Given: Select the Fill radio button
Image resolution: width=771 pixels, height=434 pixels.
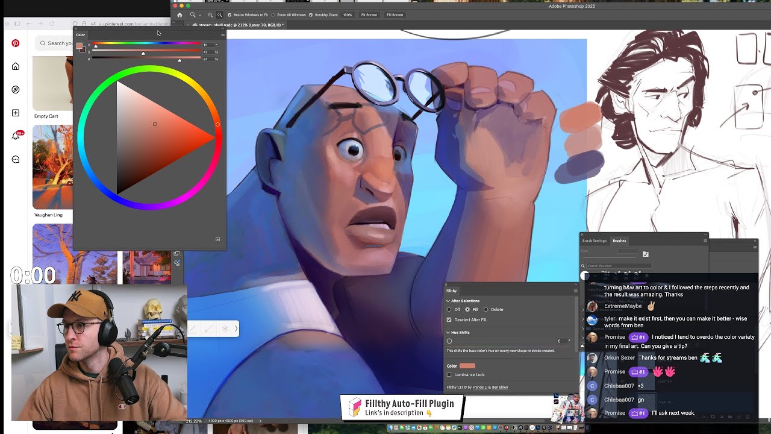Looking at the screenshot, I should 467,310.
